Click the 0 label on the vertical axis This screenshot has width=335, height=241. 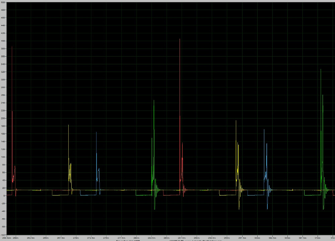pyautogui.click(x=3, y=196)
